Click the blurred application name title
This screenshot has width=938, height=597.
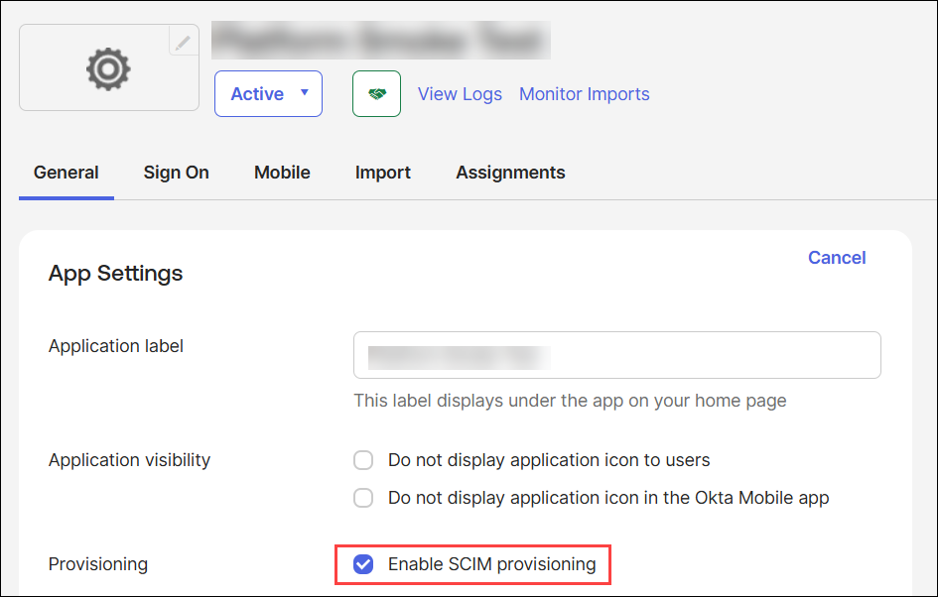(x=380, y=42)
